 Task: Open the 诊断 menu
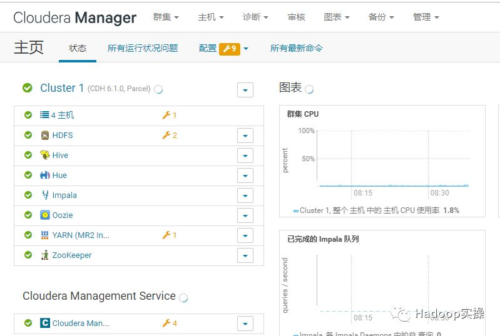point(255,17)
